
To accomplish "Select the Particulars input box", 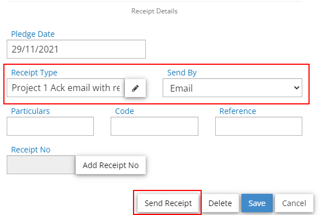I will 50,126.
